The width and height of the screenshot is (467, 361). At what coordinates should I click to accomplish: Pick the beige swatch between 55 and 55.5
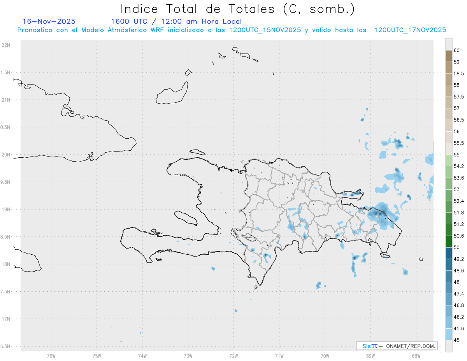click(449, 149)
